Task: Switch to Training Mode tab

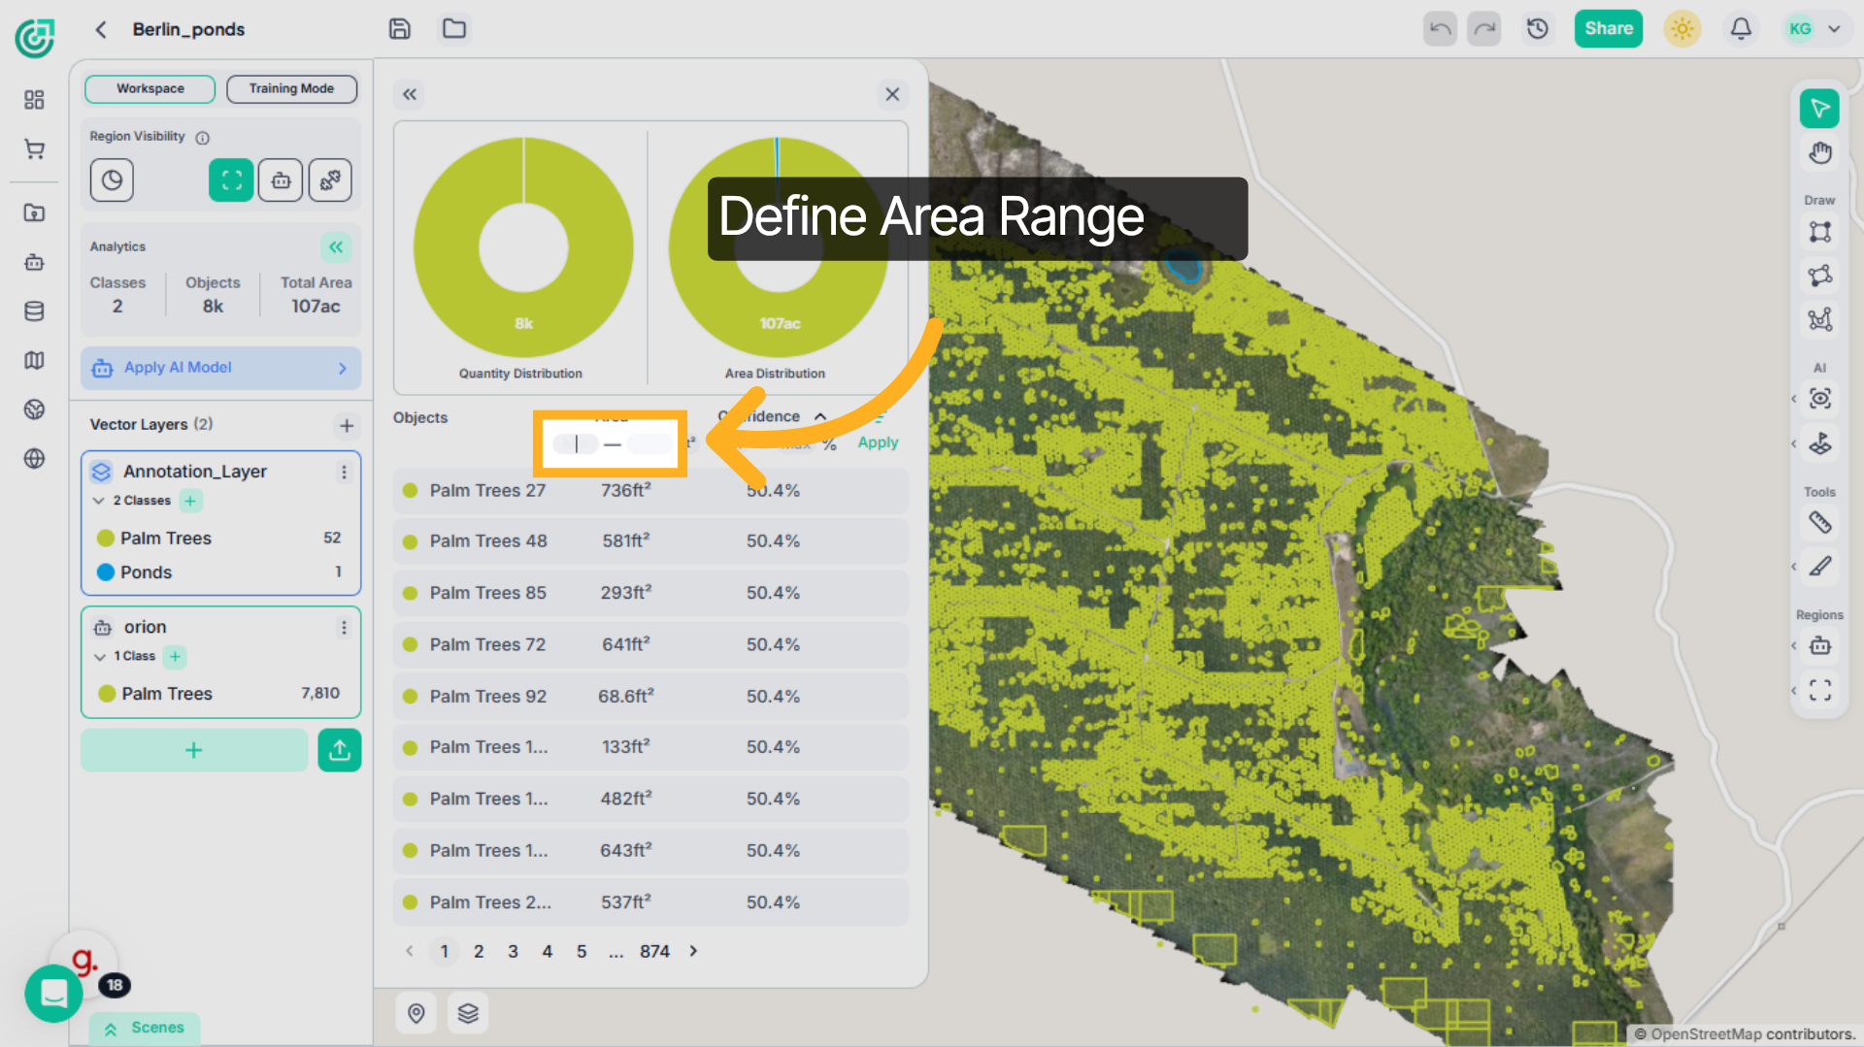Action: click(291, 88)
